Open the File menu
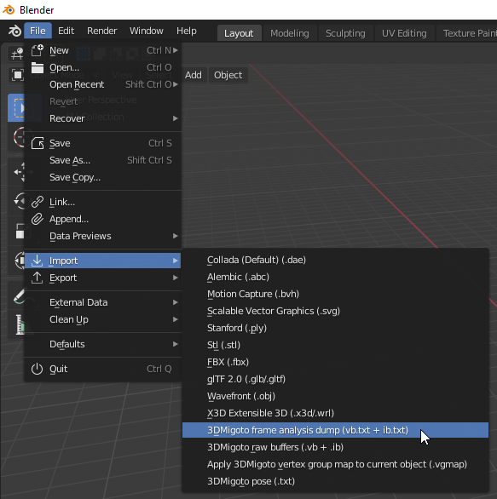497x499 pixels. pos(38,31)
